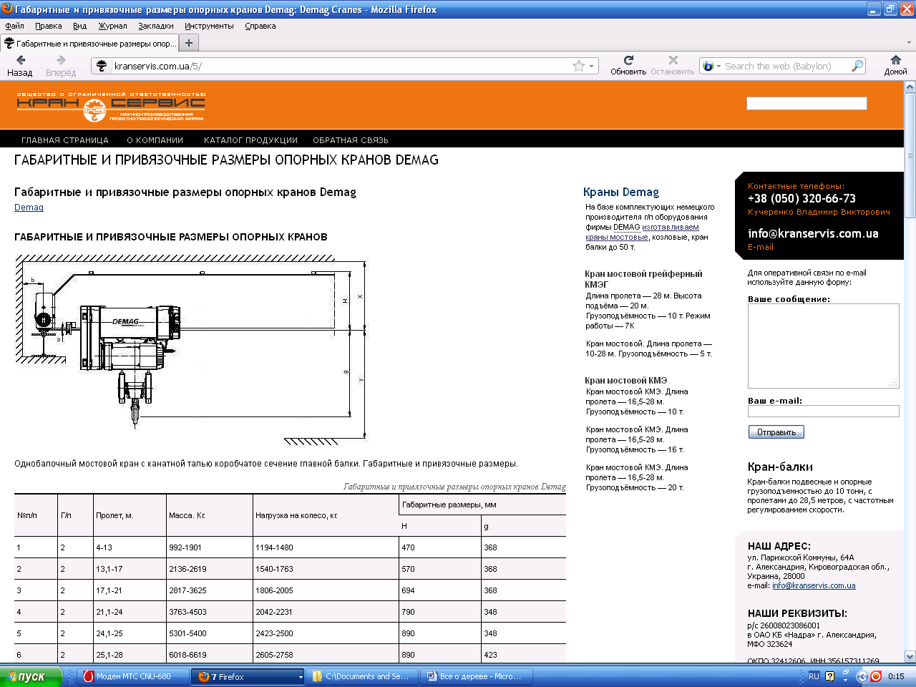Click table cell 2136-2619

pos(187,569)
